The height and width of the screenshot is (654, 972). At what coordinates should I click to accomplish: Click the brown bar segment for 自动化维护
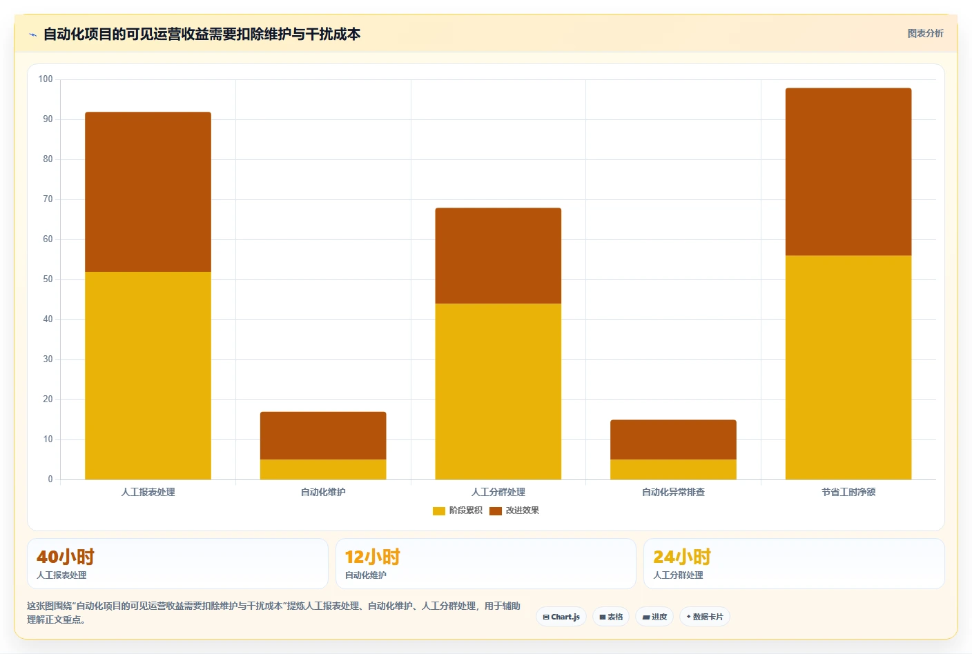pos(323,435)
